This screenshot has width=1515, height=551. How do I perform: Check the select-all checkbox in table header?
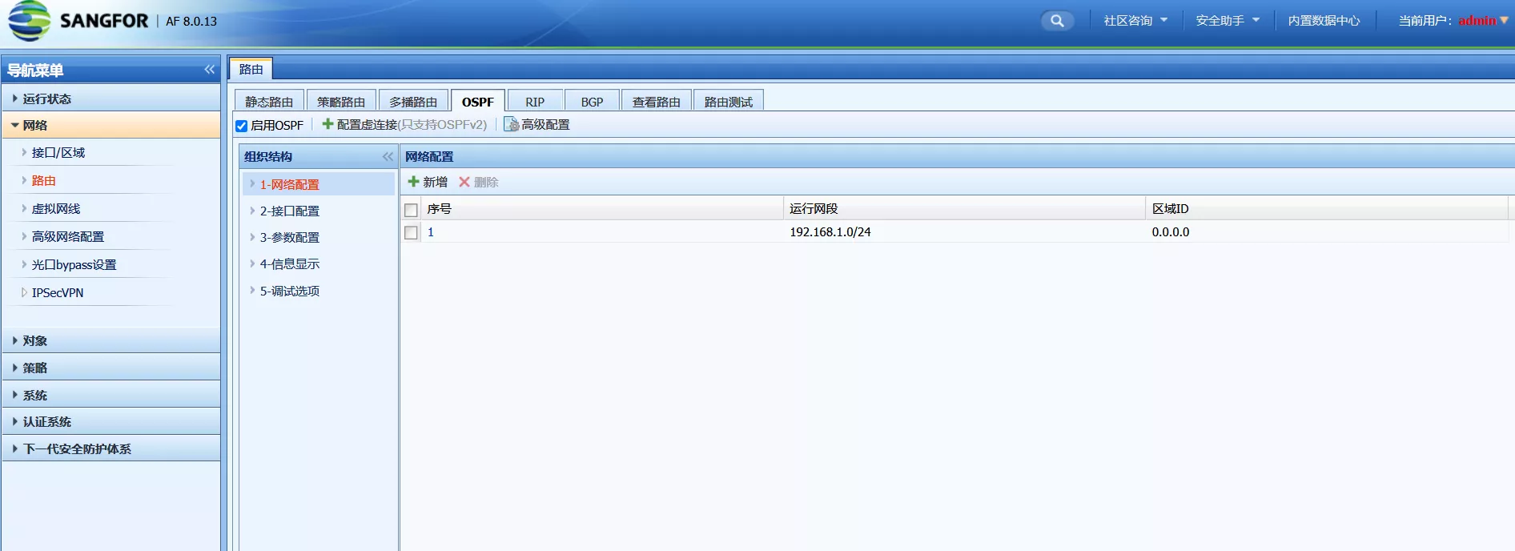coord(411,210)
